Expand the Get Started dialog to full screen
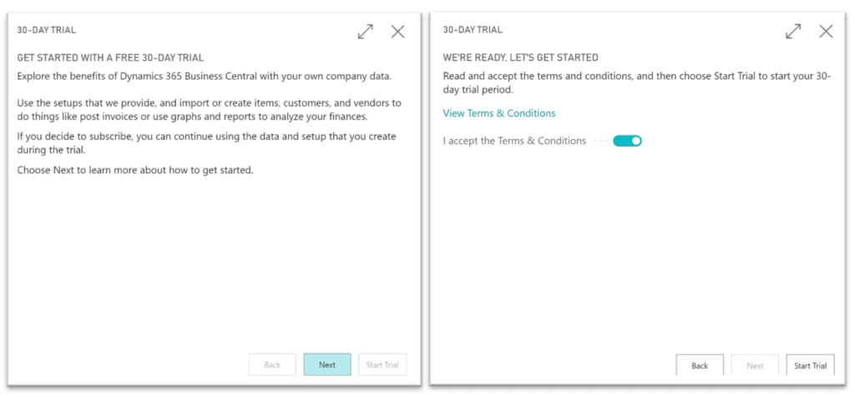This screenshot has height=397, width=855. pos(366,32)
